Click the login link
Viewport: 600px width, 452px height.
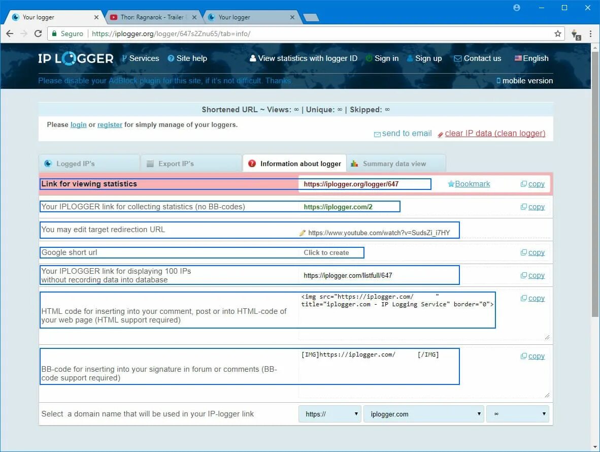point(79,125)
